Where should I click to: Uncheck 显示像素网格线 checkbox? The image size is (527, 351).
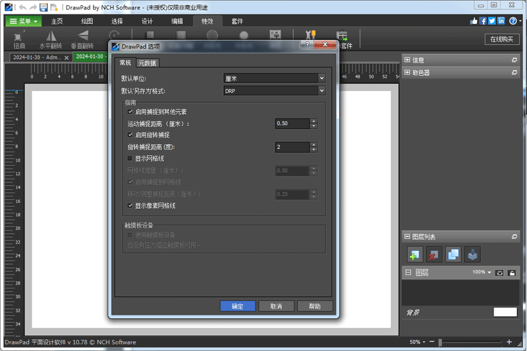point(130,205)
